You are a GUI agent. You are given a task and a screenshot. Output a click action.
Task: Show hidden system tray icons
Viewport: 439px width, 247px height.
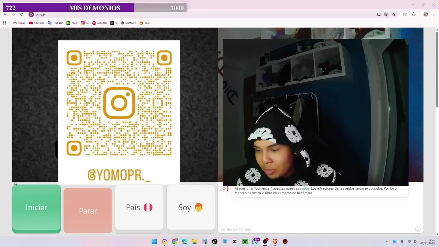[x=387, y=242]
